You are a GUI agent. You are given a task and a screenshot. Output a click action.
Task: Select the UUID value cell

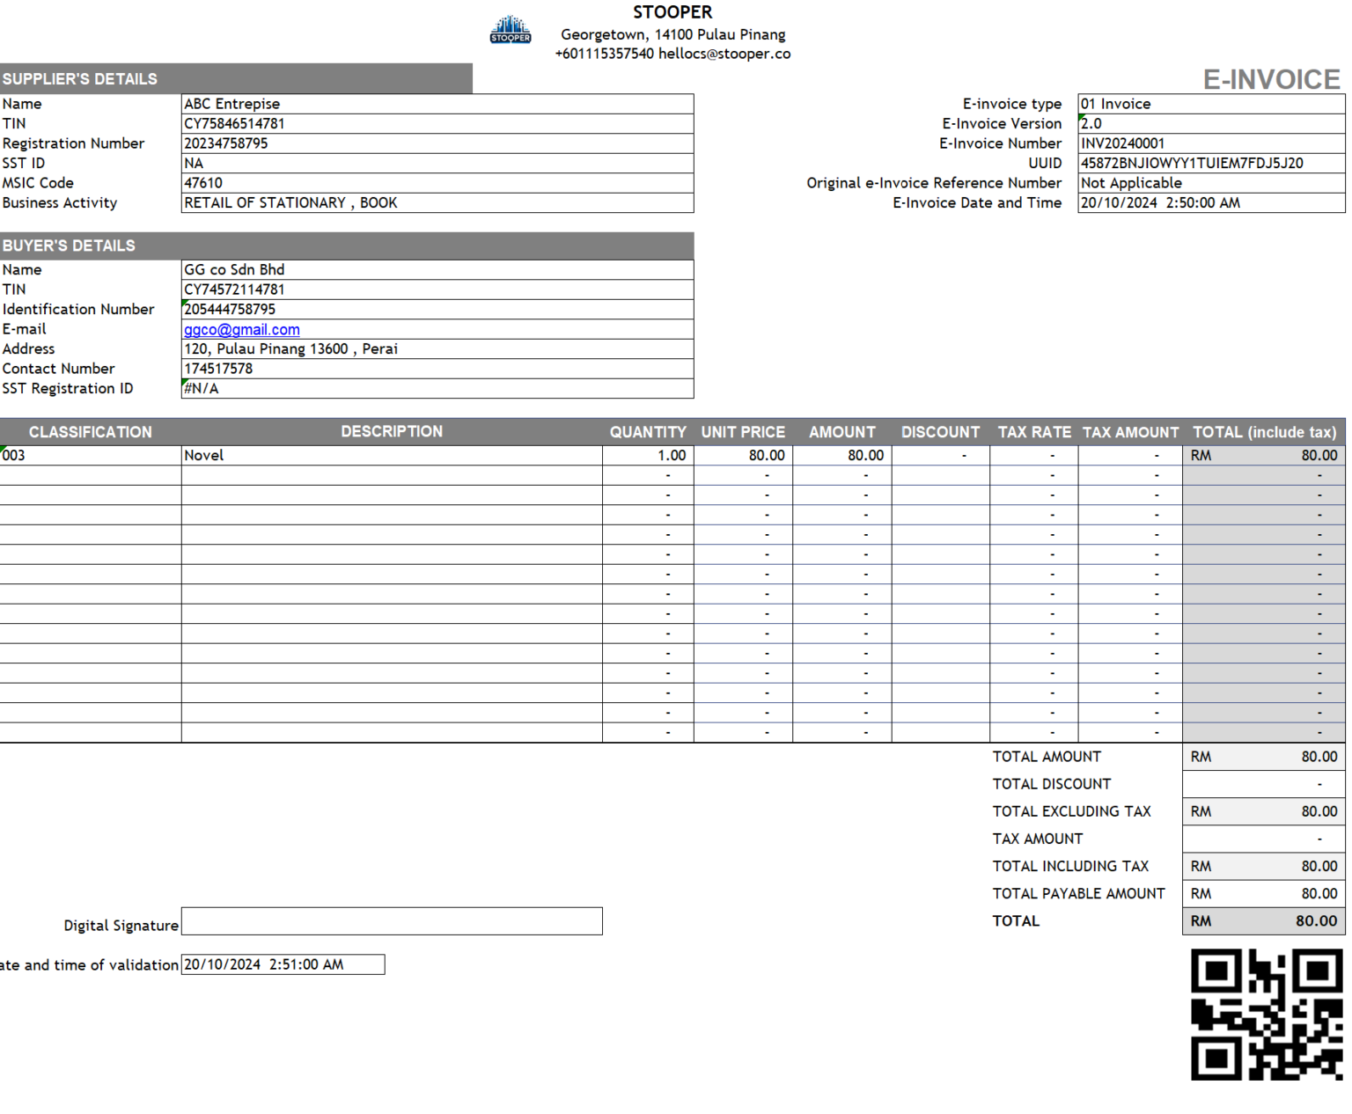pos(1210,164)
